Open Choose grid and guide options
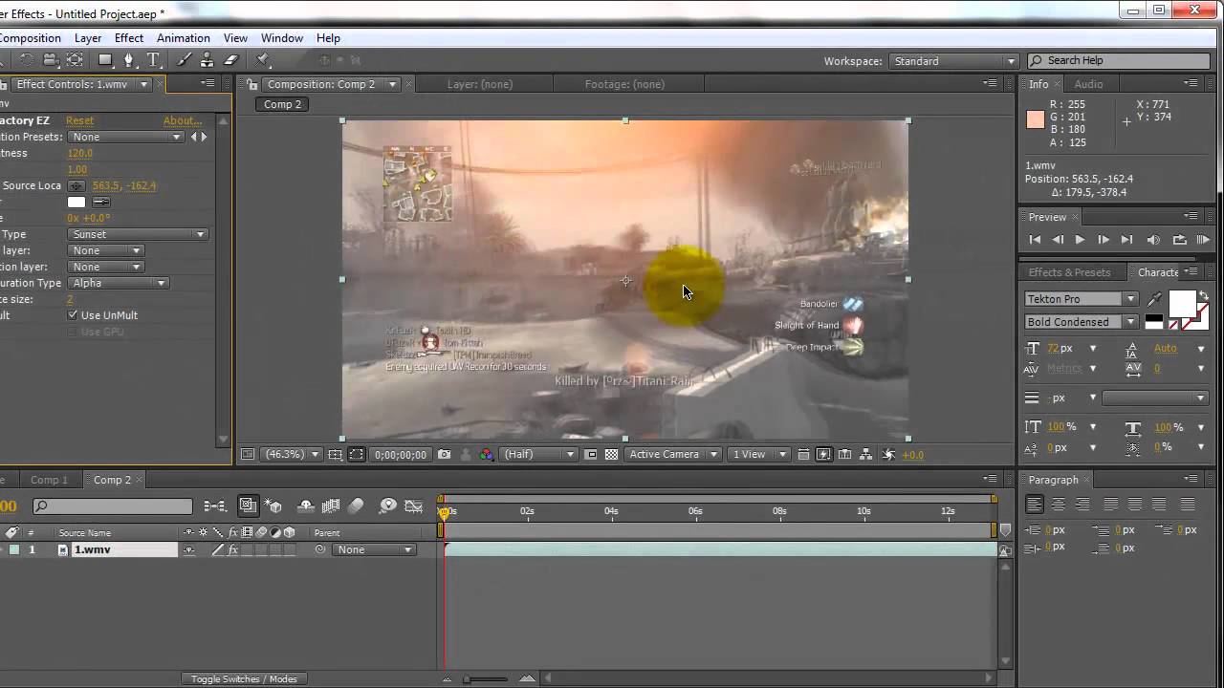Screen dimensions: 1224x688 coord(336,455)
